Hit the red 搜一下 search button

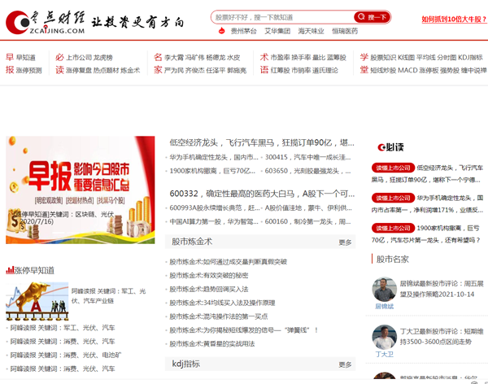[372, 17]
